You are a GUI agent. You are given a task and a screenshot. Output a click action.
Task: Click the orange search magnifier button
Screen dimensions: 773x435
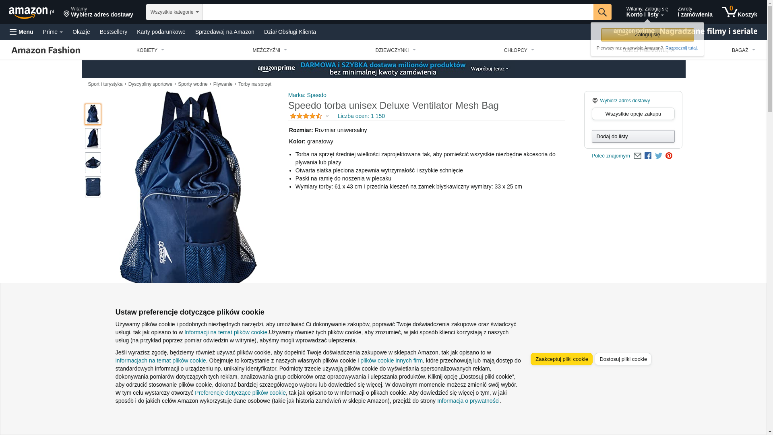point(602,12)
